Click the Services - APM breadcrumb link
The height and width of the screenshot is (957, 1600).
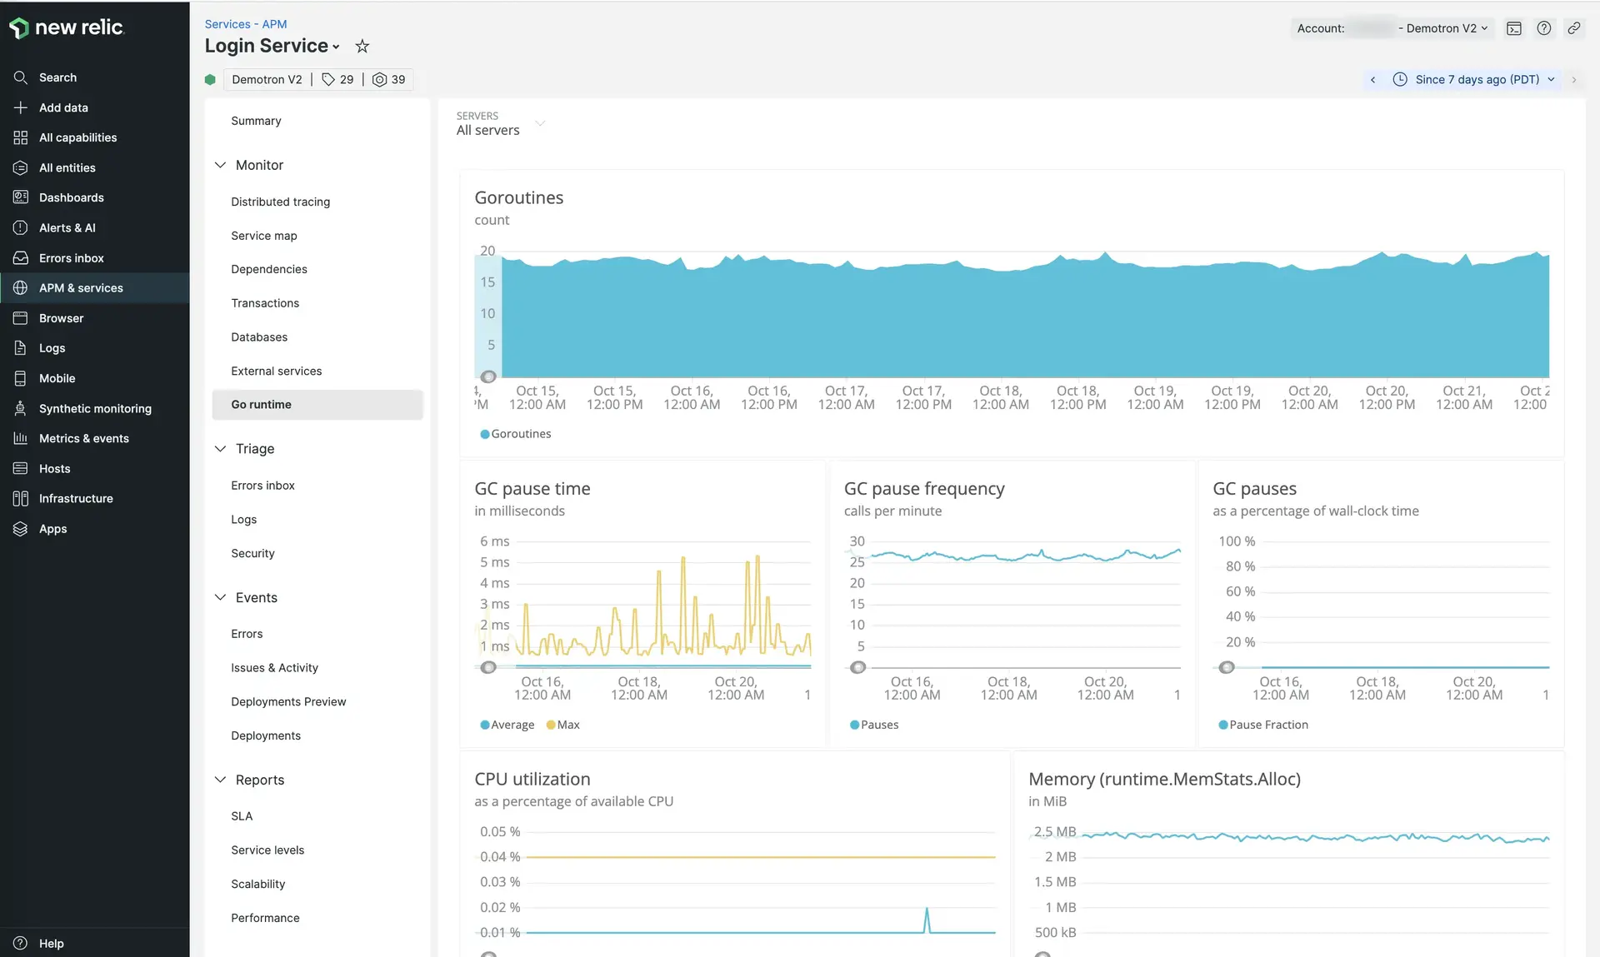click(x=245, y=24)
